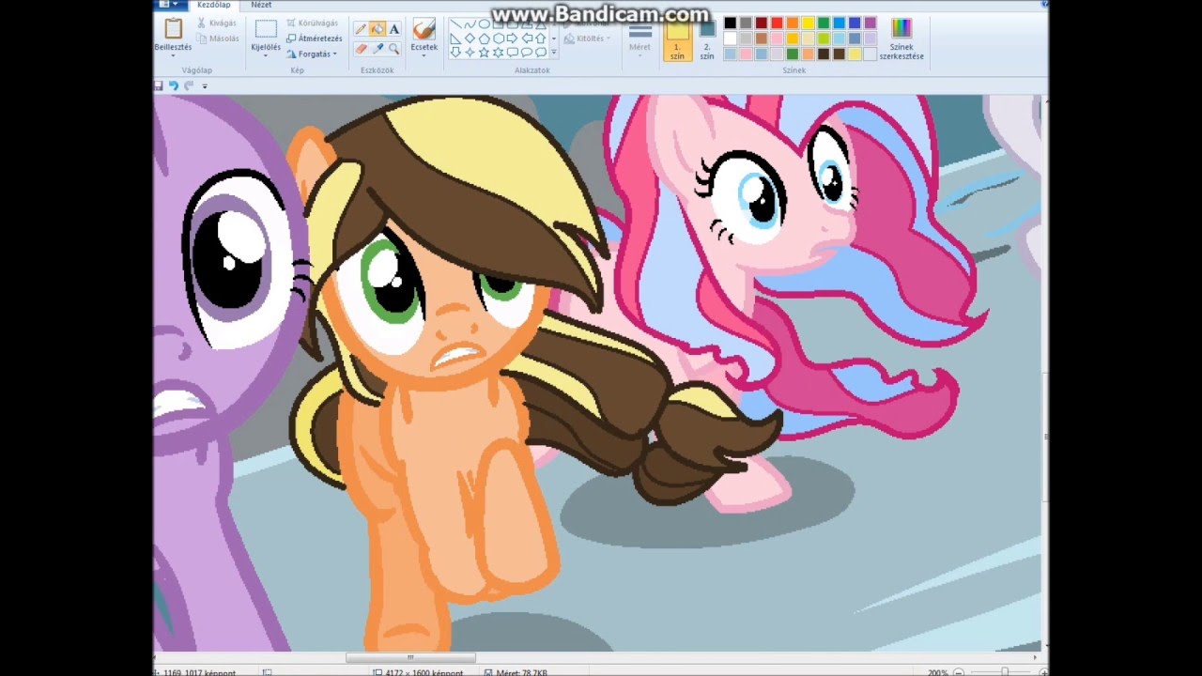Pick the purple color swatch

tap(870, 23)
